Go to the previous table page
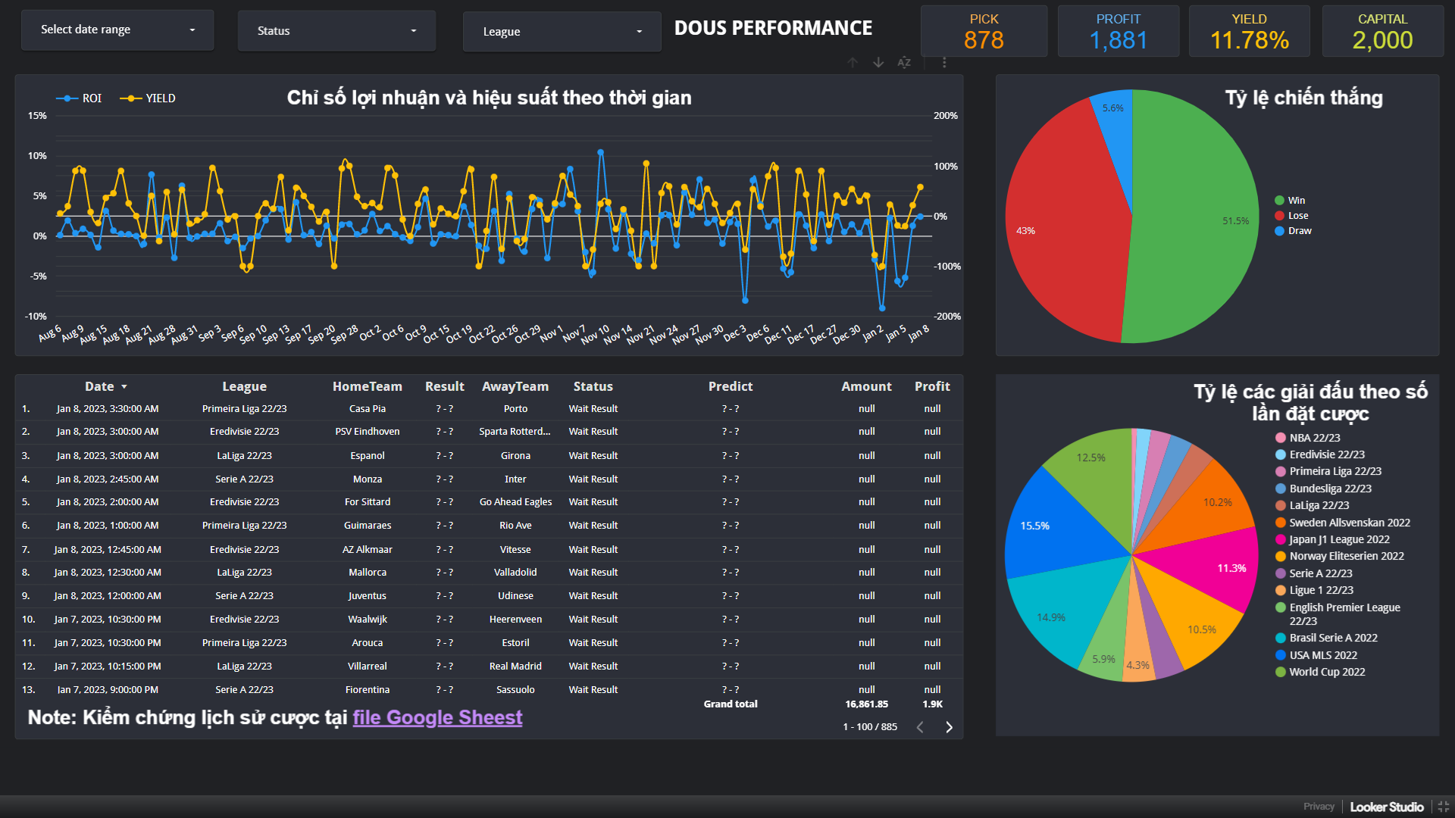This screenshot has height=818, width=1455. click(x=920, y=727)
